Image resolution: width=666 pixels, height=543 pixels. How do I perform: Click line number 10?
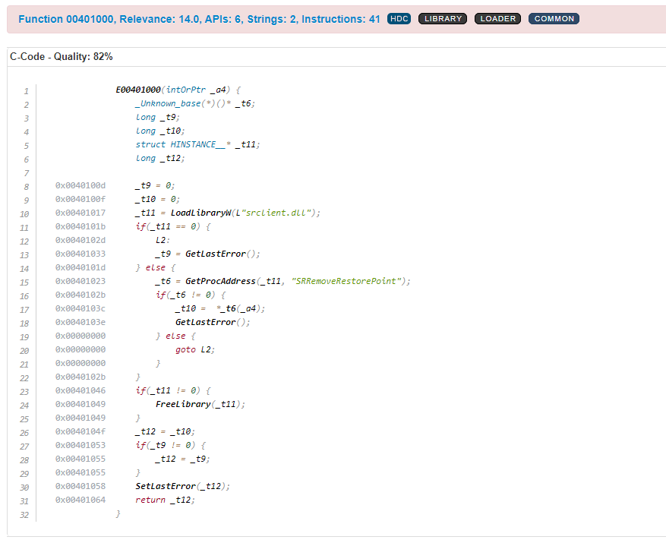point(24,214)
